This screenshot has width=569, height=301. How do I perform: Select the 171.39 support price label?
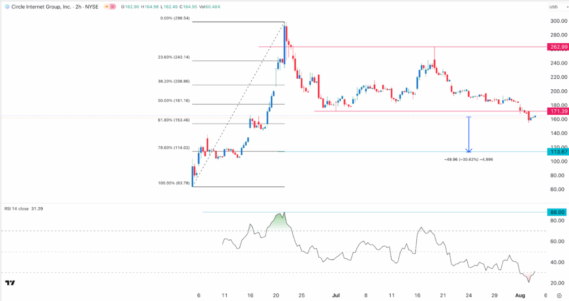558,111
